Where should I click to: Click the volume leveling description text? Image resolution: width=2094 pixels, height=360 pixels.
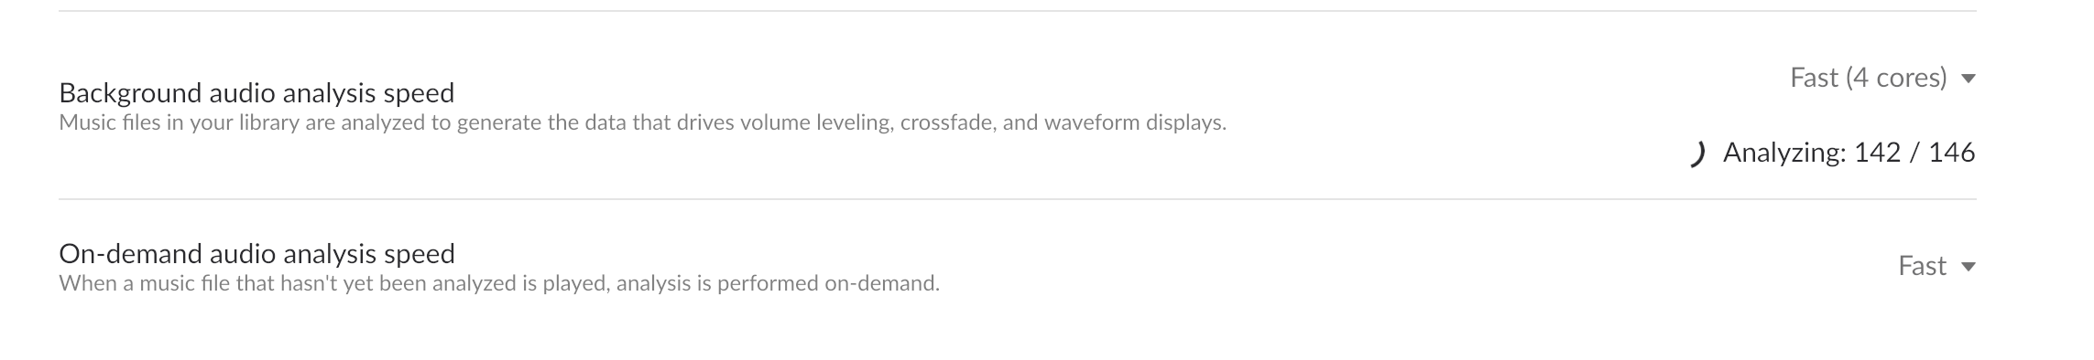(x=642, y=122)
